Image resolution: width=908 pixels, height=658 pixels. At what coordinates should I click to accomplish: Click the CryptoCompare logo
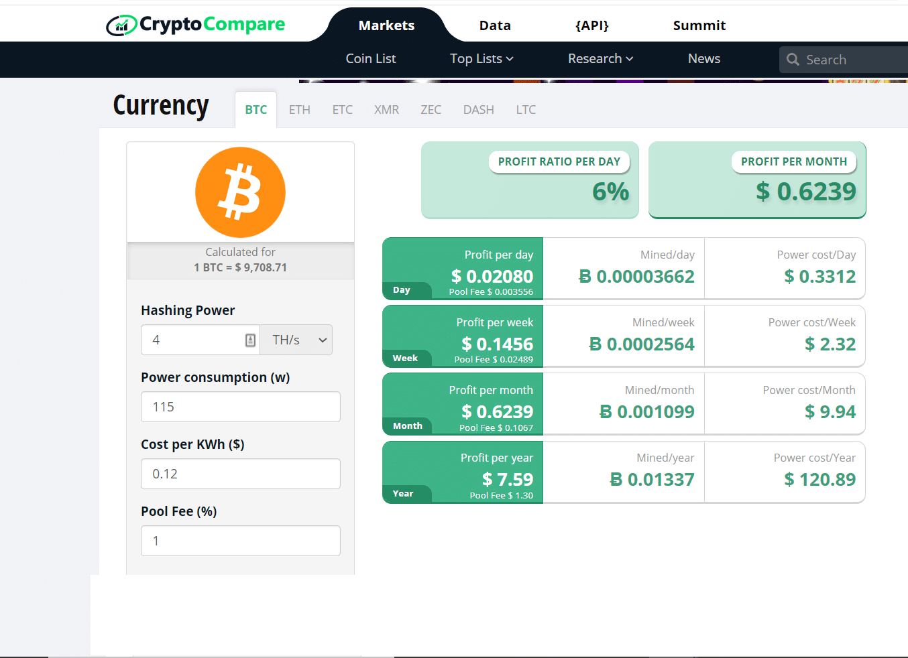point(195,24)
